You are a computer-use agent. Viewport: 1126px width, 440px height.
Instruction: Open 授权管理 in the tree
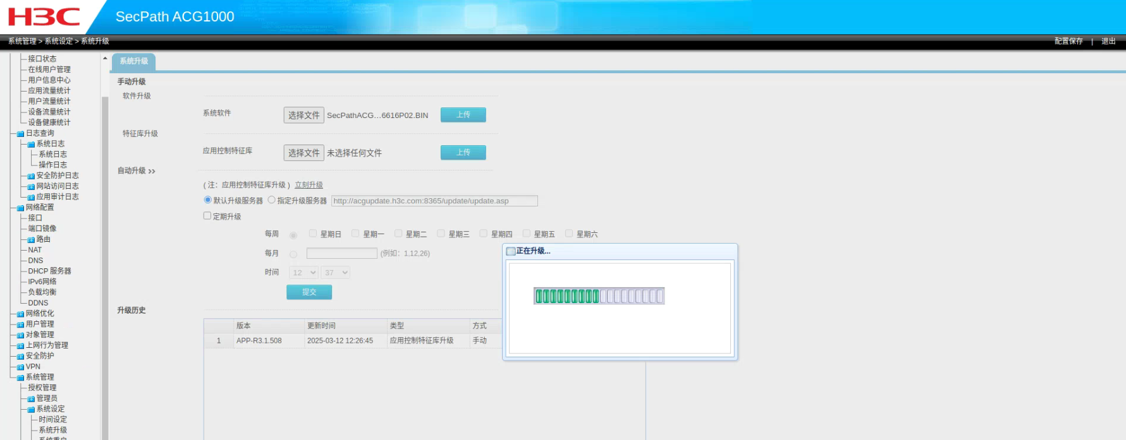coord(42,388)
